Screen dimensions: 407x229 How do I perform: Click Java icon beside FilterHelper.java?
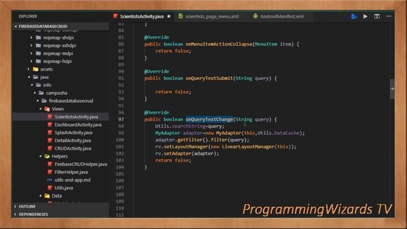[50, 172]
